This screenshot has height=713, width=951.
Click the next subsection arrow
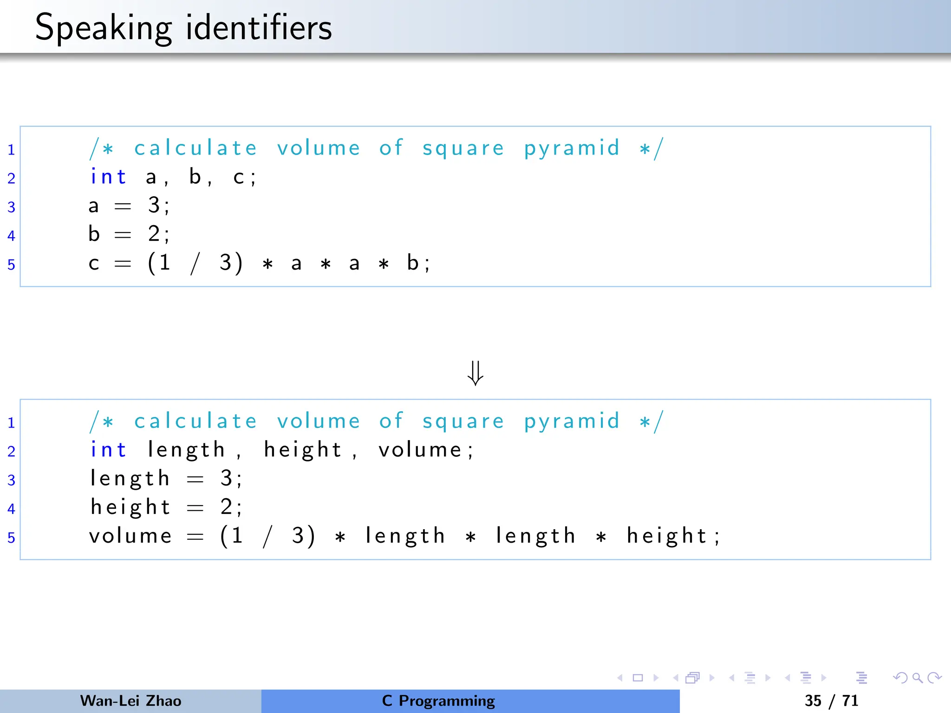click(768, 678)
